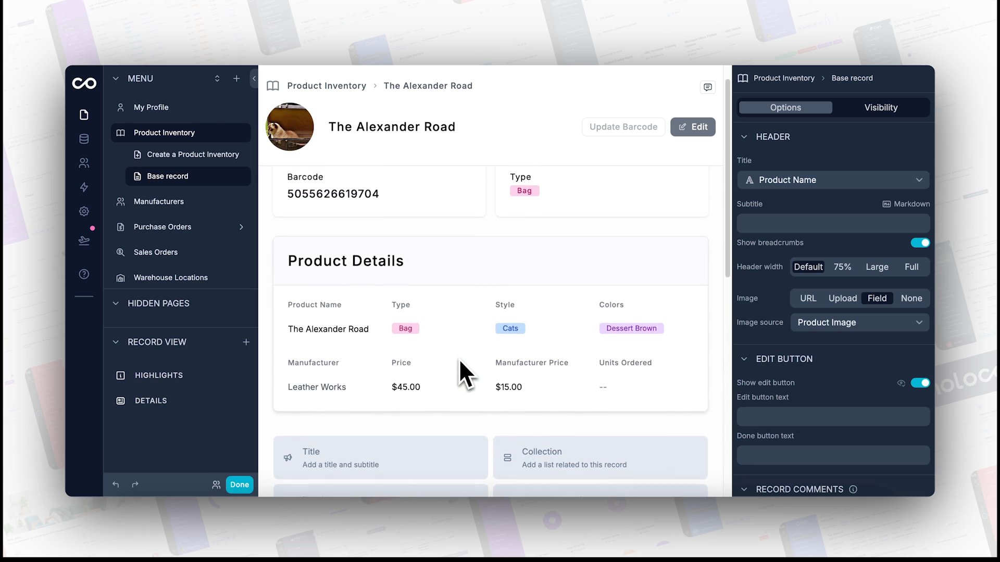Open the settings gear in left rail

pyautogui.click(x=84, y=211)
